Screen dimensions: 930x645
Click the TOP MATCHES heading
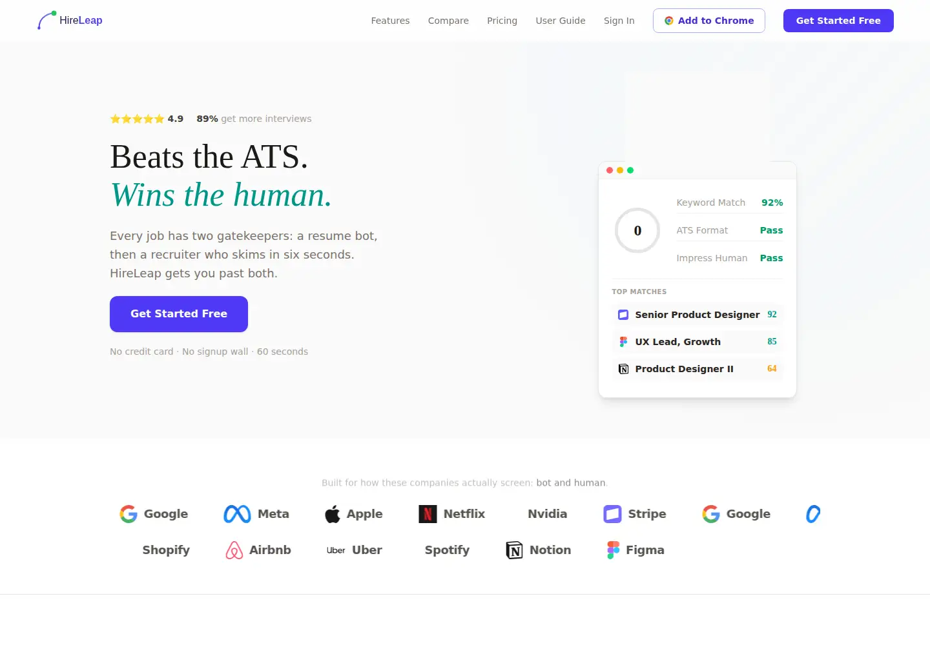(x=639, y=292)
